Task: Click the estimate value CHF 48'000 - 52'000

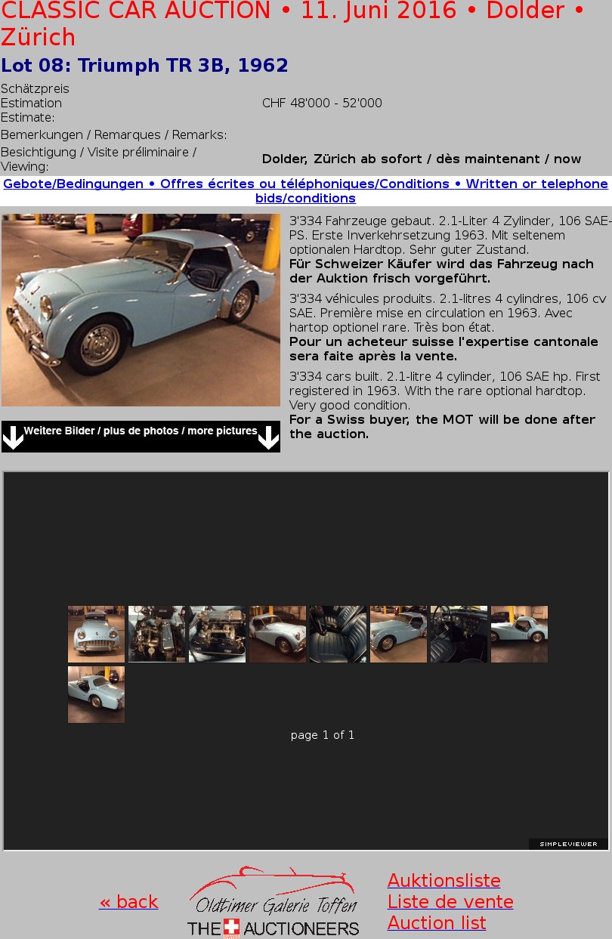Action: 322,103
